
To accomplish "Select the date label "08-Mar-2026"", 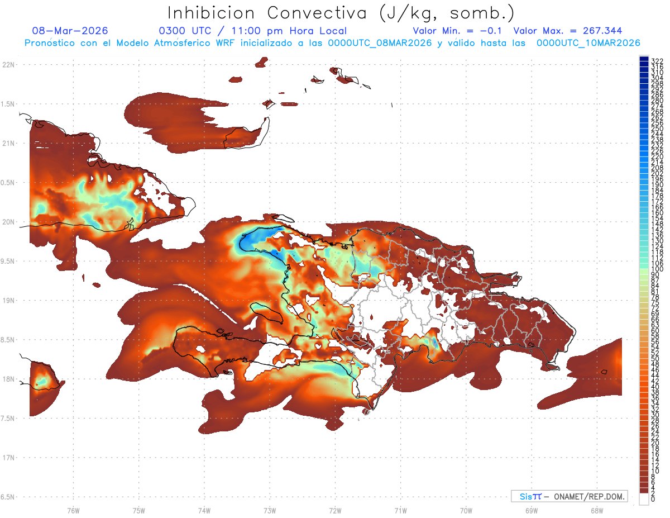I will tap(70, 31).
